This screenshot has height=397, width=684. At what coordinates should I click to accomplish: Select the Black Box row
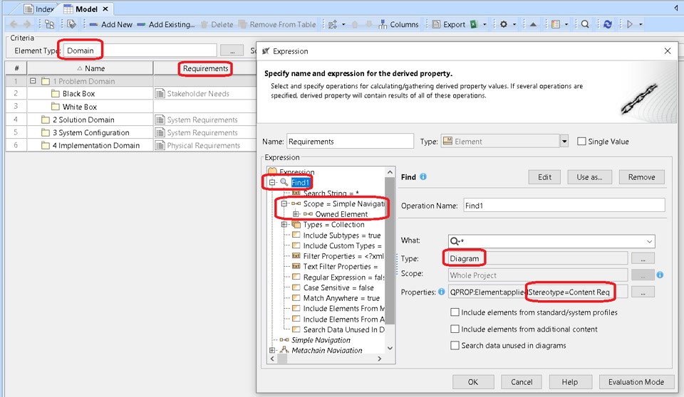(78, 94)
